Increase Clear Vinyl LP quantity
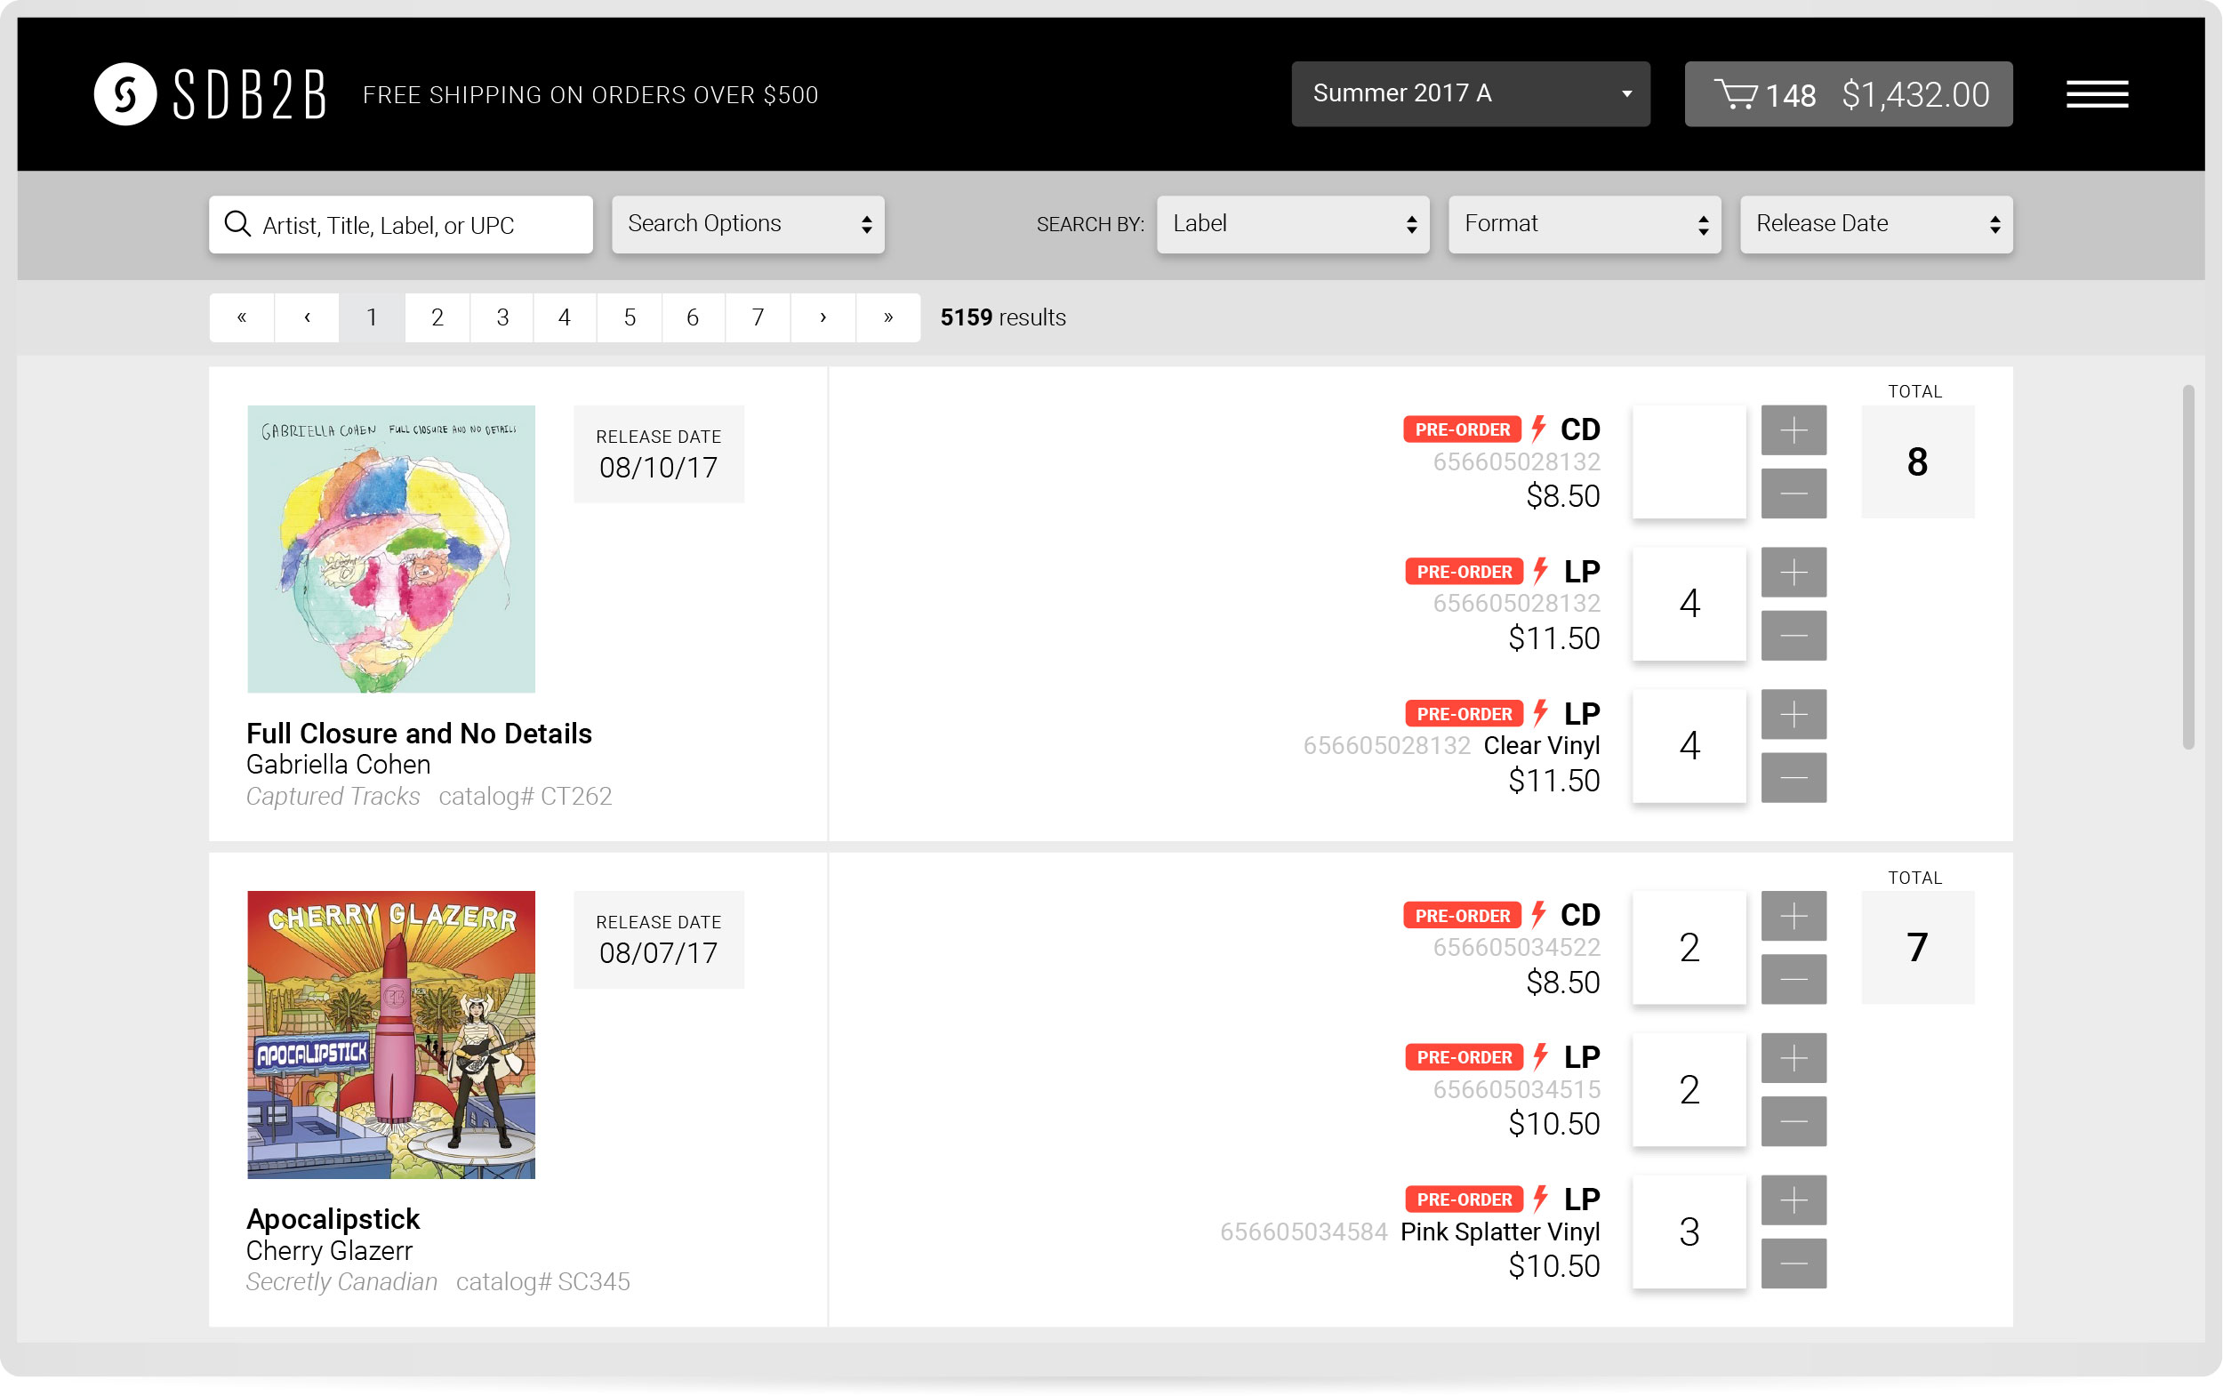 1794,714
